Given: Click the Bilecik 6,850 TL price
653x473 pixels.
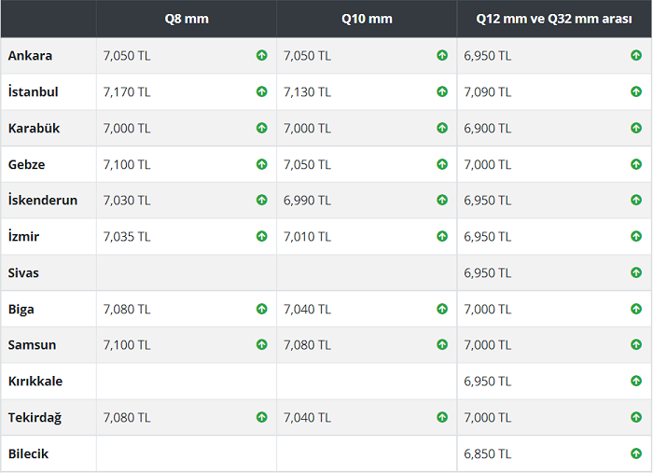Looking at the screenshot, I should [487, 453].
